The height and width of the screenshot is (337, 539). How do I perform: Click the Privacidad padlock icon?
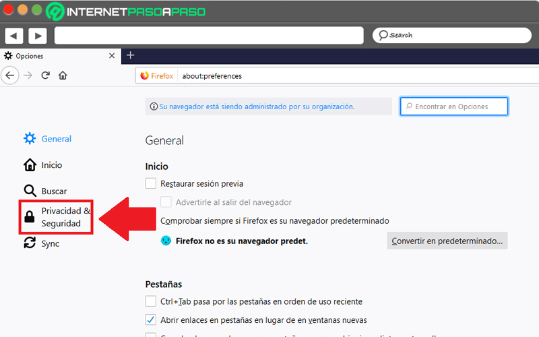(x=30, y=216)
